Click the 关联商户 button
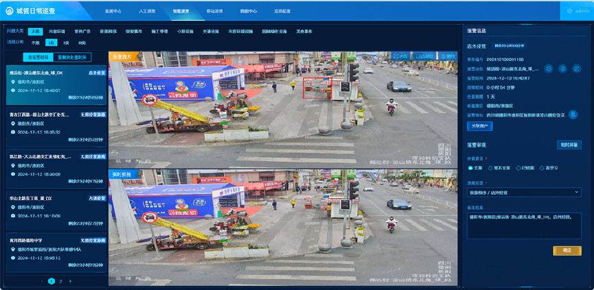594x290 pixels. coord(479,126)
